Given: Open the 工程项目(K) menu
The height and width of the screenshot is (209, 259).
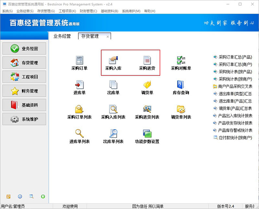Looking at the screenshot, I should [67, 11].
